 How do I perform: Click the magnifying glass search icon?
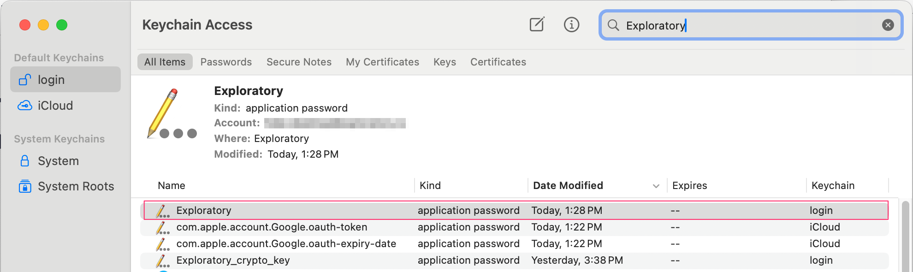click(613, 25)
